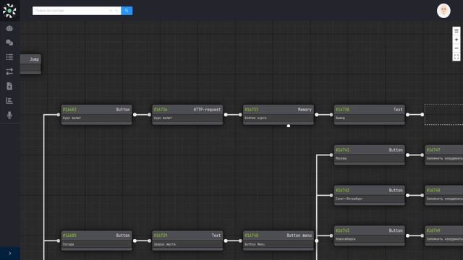Expand the sidebar with bottom chevron
463x260 pixels.
coord(9,253)
